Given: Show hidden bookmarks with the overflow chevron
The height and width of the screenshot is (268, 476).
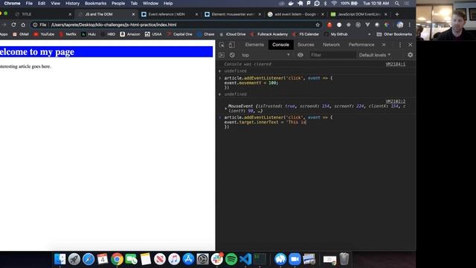Looking at the screenshot, I should click(369, 34).
